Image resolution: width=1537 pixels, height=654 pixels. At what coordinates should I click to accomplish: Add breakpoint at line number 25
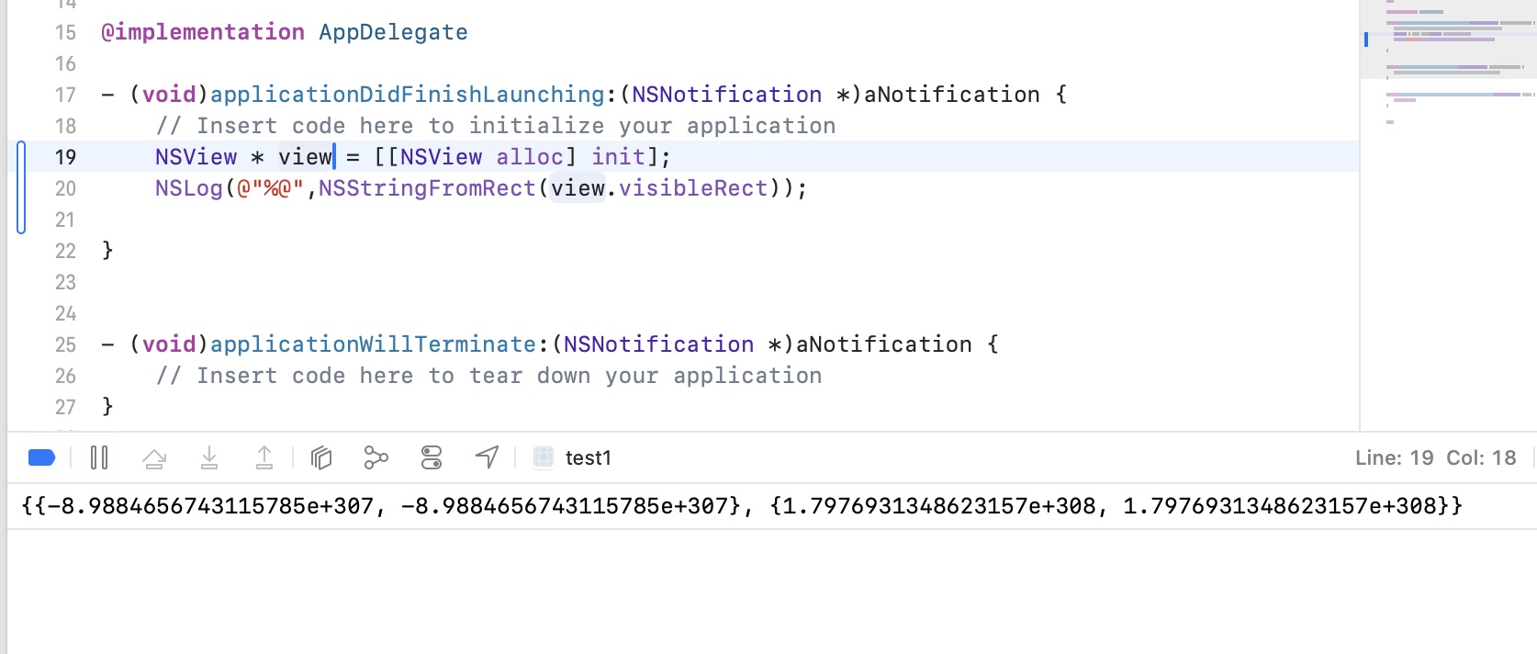click(65, 344)
